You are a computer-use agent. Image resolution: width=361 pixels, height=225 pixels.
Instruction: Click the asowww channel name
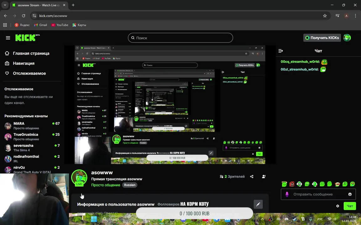[102, 172]
